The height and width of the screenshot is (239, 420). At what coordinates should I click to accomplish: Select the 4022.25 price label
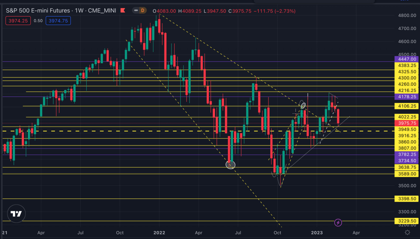tap(406, 117)
